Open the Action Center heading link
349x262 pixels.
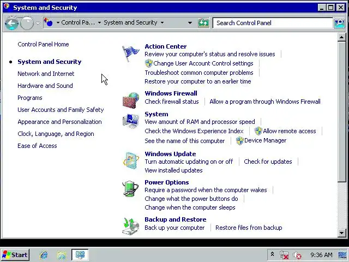[166, 46]
